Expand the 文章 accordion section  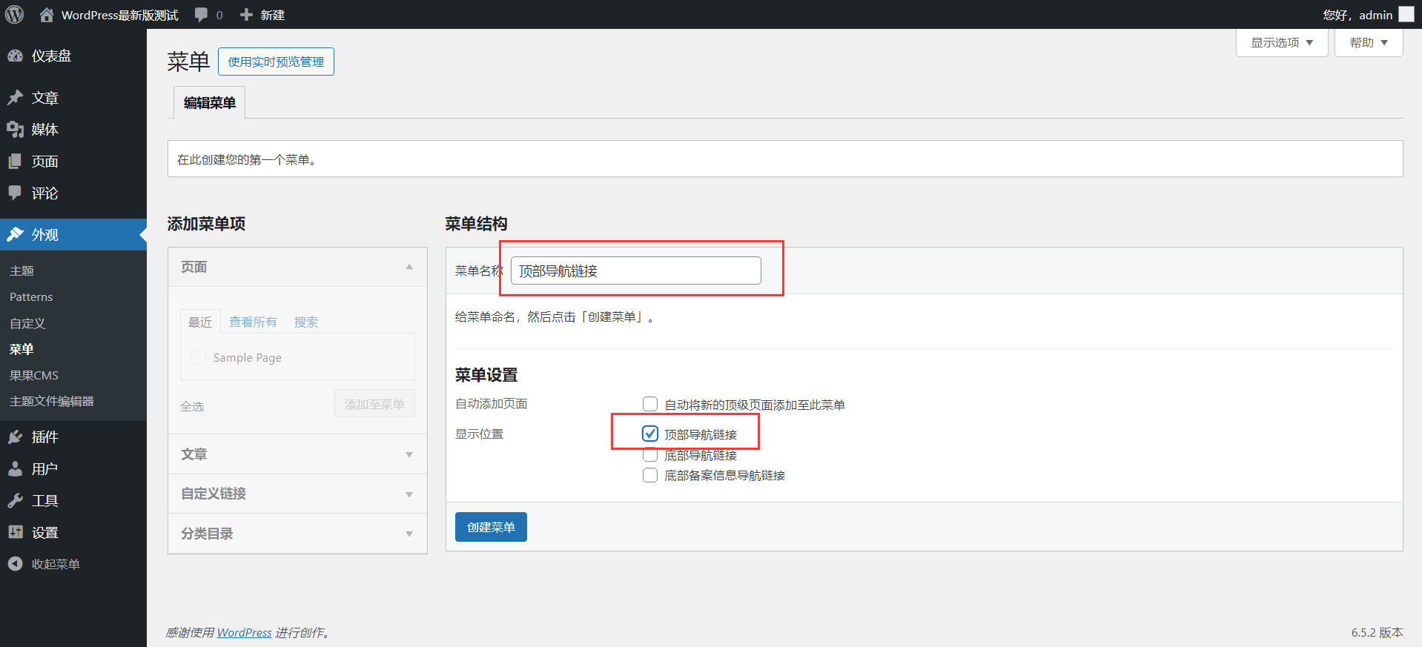pos(298,454)
